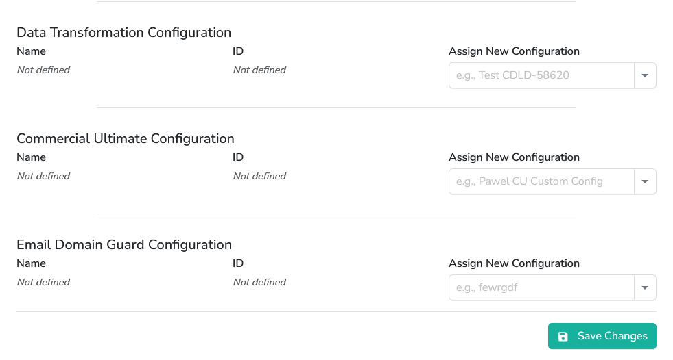Viewport: 673px width, 360px height.
Task: Click the Data Transformation ID 'Not defined' value
Action: click(259, 70)
